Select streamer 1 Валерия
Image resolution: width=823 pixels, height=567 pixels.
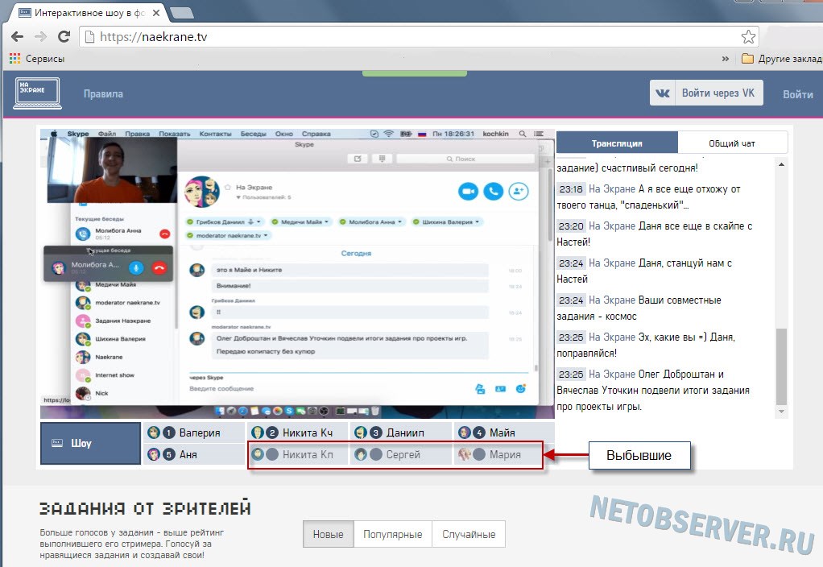[x=194, y=432]
